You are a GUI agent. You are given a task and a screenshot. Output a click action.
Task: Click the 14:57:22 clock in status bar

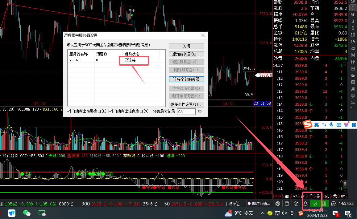click(x=346, y=204)
